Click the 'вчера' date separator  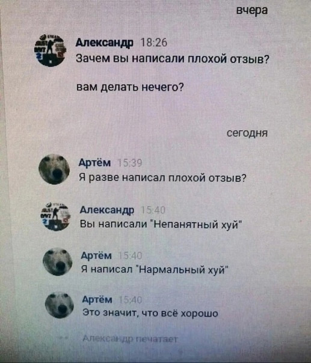point(252,10)
